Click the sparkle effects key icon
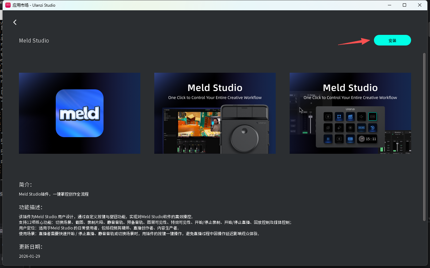Viewport: 430px width, 268px height. click(339, 128)
